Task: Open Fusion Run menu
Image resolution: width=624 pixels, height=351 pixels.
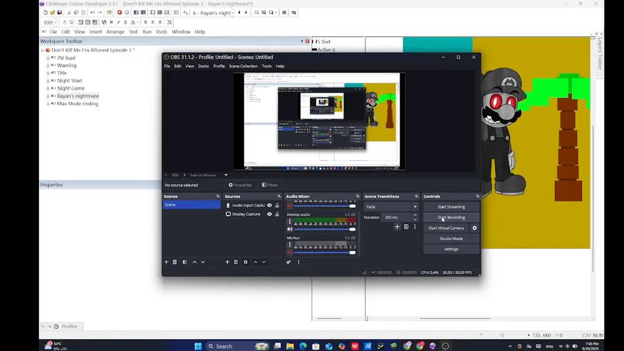Action: [147, 32]
